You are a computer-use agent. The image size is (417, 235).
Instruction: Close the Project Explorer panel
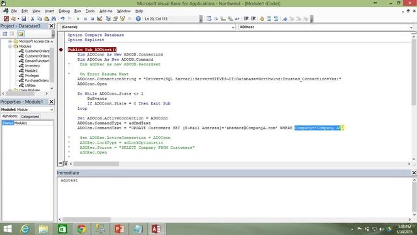coord(51,26)
